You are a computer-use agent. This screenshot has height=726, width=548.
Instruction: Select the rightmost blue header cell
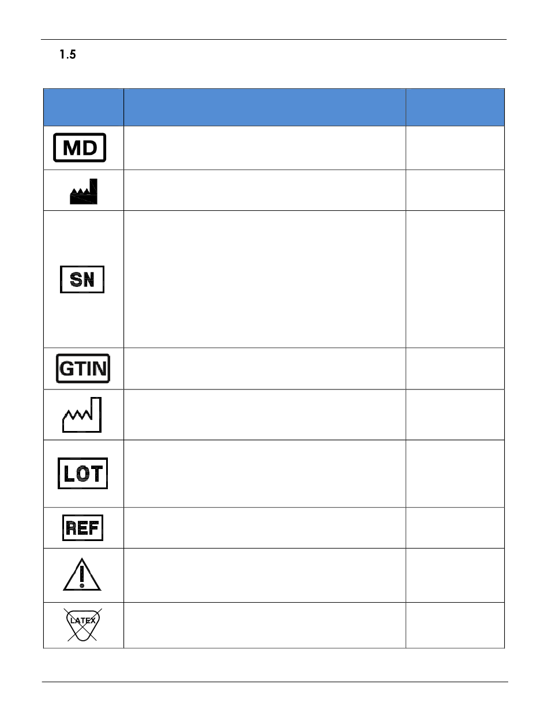[455, 107]
